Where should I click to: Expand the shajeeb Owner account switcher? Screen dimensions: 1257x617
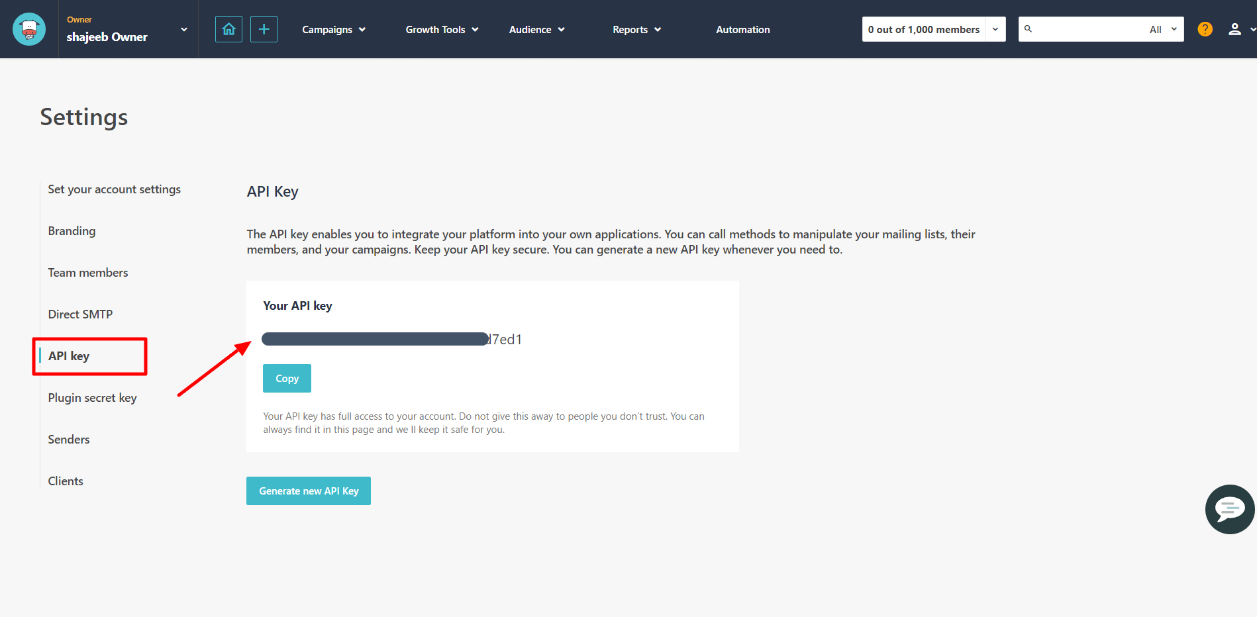coord(184,30)
